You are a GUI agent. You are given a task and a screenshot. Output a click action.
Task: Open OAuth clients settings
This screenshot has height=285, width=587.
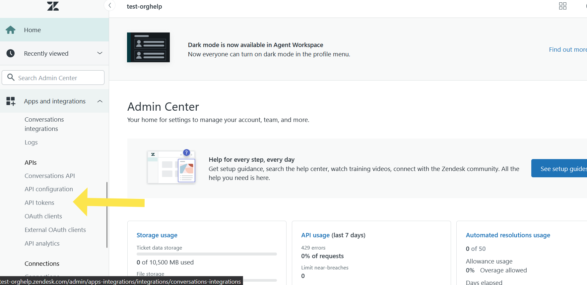point(43,216)
